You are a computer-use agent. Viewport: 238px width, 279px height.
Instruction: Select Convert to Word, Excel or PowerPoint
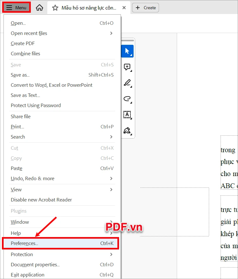point(62,85)
